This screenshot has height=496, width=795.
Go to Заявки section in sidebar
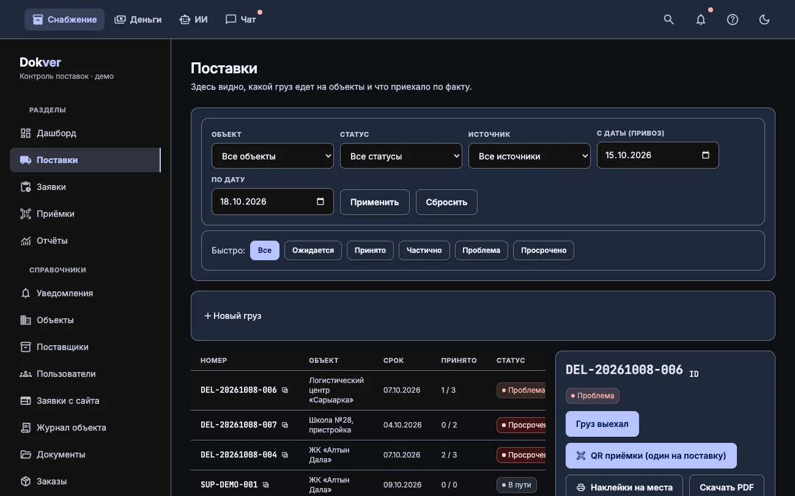pyautogui.click(x=85, y=187)
